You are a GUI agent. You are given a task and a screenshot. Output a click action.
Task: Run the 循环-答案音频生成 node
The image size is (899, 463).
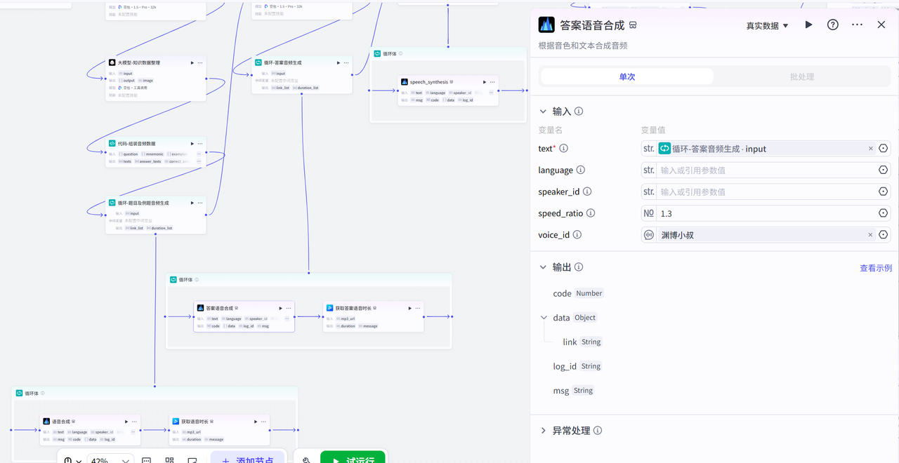[339, 62]
